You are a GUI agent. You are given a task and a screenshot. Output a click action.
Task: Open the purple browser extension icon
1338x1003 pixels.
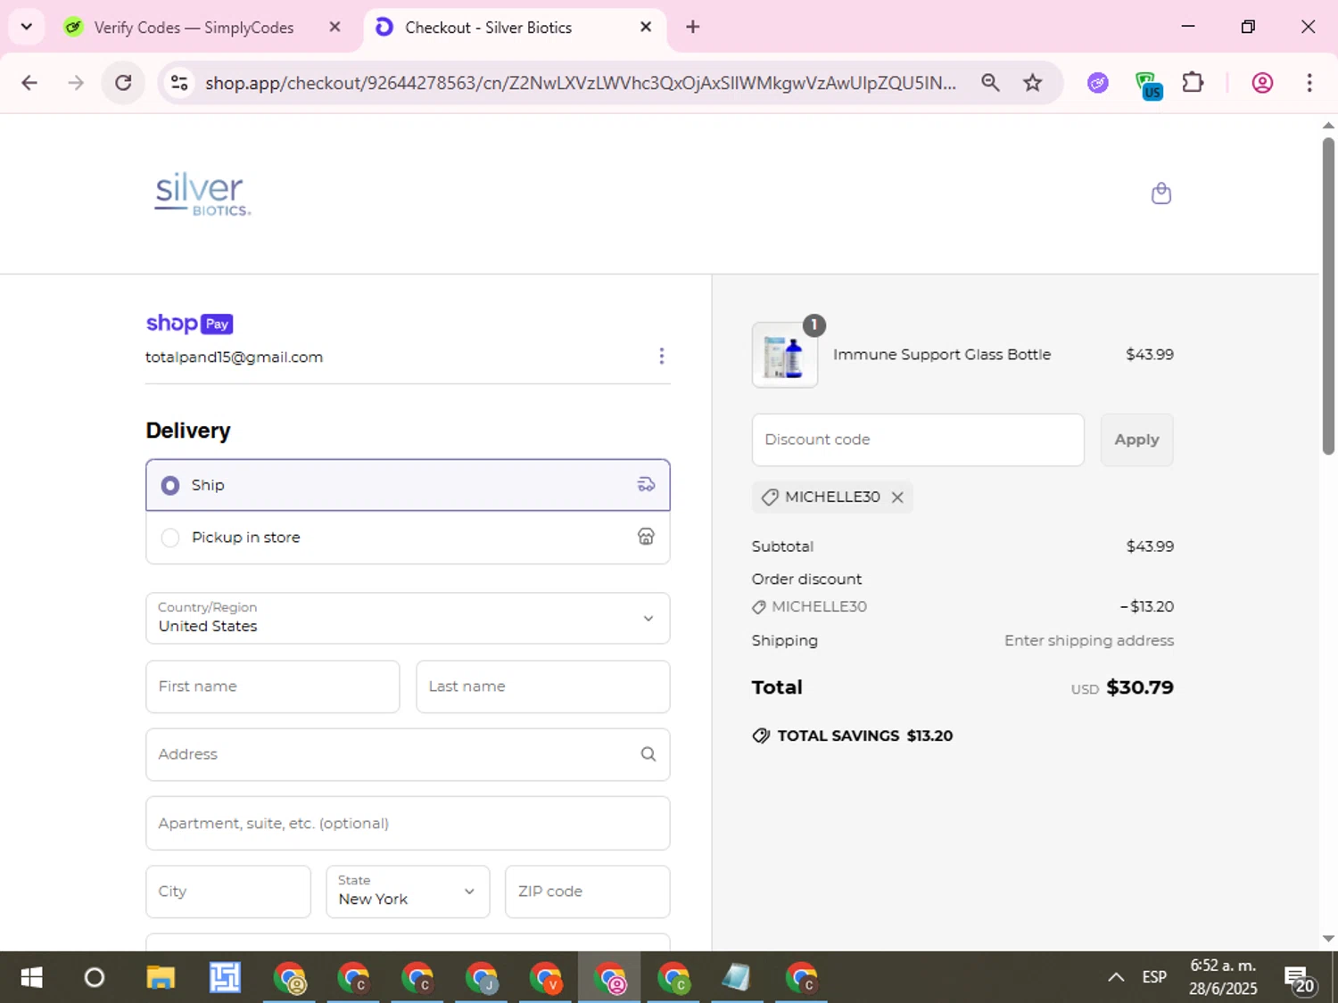pos(1098,83)
